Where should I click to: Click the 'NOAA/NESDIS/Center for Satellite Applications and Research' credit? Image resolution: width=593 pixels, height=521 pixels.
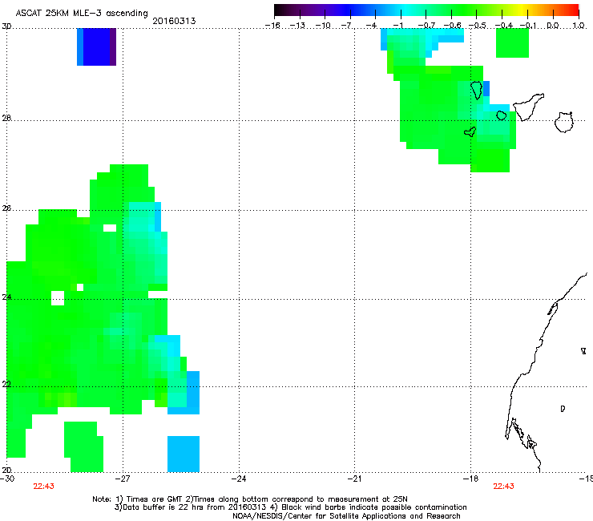click(346, 516)
